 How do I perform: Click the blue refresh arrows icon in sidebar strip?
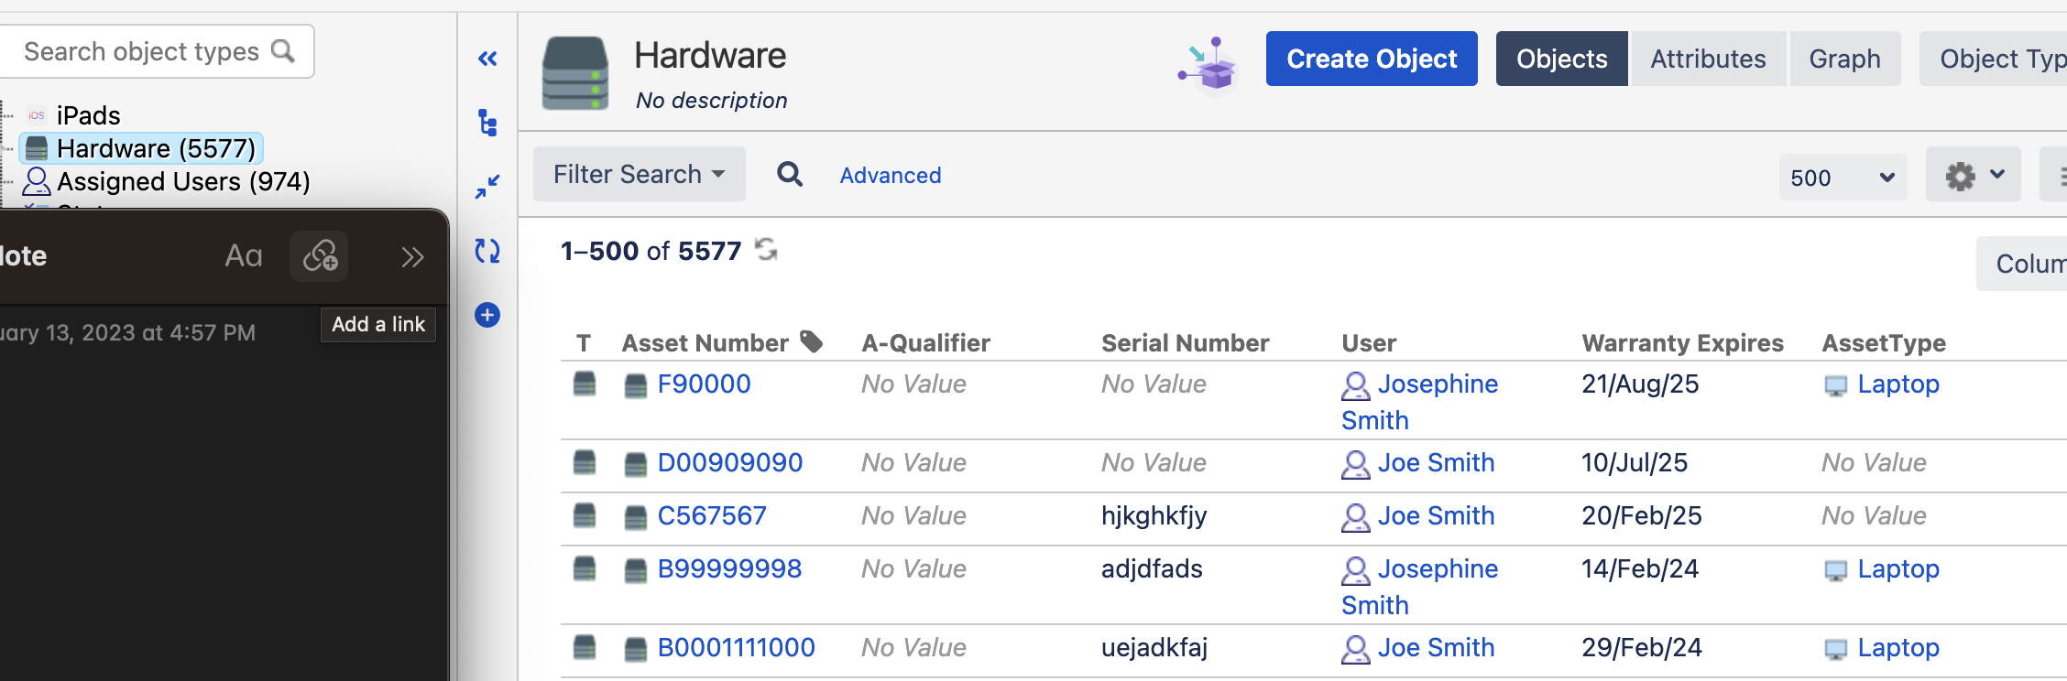(487, 251)
